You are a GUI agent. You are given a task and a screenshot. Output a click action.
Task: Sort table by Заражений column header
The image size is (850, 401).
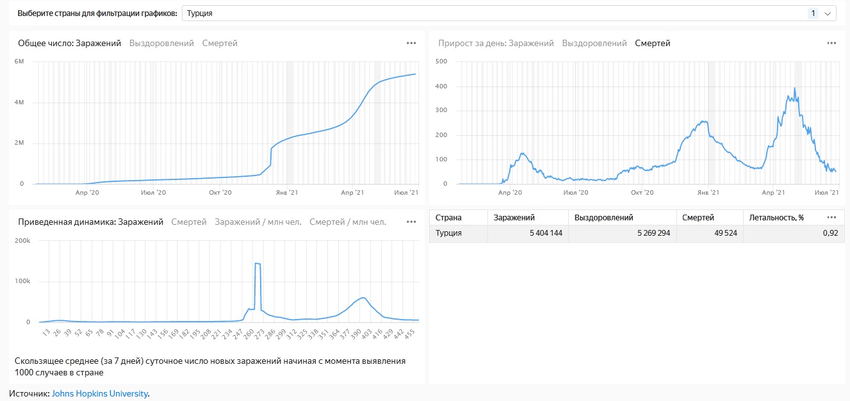[514, 218]
